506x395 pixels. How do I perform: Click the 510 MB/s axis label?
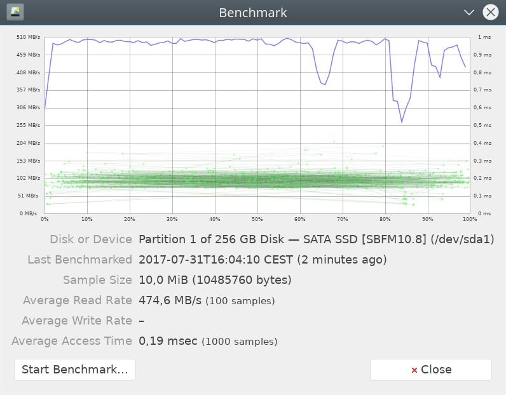tap(29, 37)
